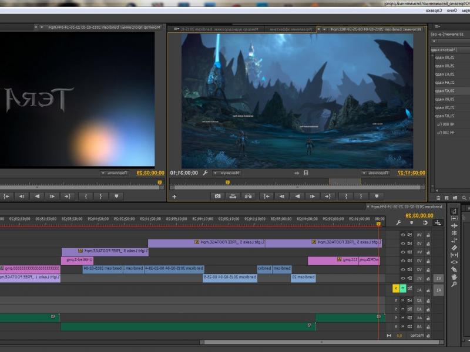Open the Program monitor tab sequence arrow
This screenshot has width=470, height=352.
[x=42, y=27]
